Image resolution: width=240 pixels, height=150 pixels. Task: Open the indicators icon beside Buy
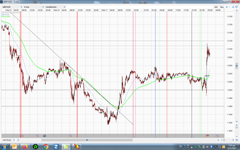point(227,7)
